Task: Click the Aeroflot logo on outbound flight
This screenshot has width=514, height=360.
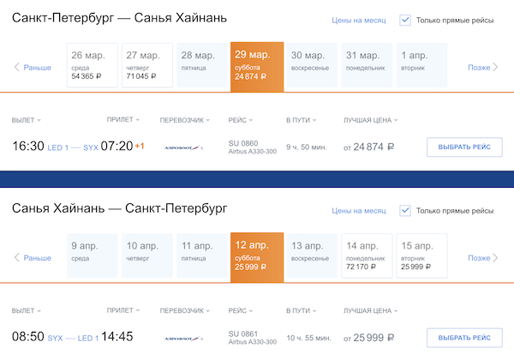Action: pos(184,147)
